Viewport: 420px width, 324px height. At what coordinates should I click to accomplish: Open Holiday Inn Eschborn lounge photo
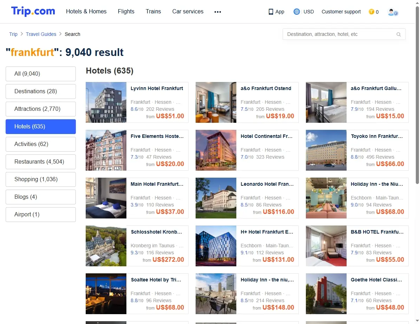[x=326, y=198]
